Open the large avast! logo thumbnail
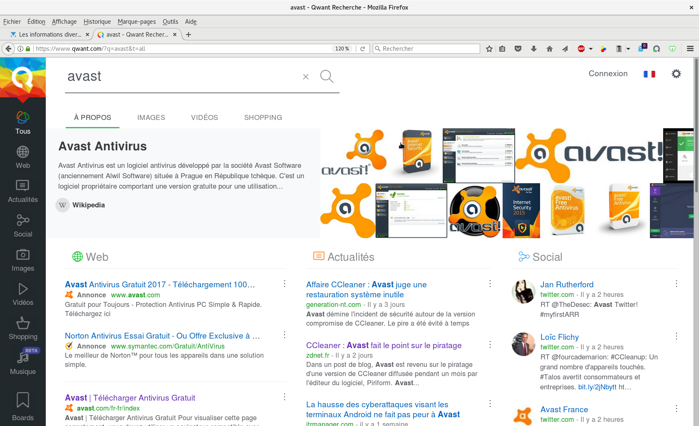 tap(589, 156)
